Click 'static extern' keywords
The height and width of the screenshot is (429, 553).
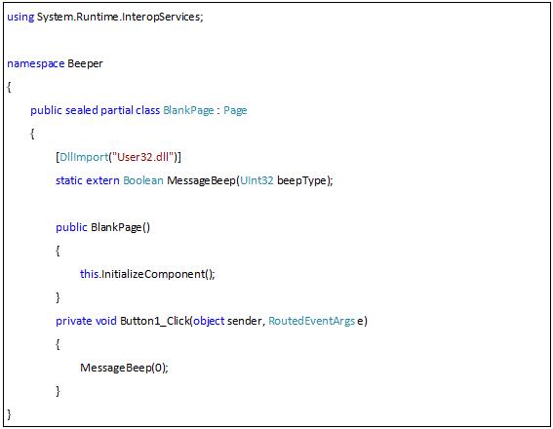coord(88,180)
